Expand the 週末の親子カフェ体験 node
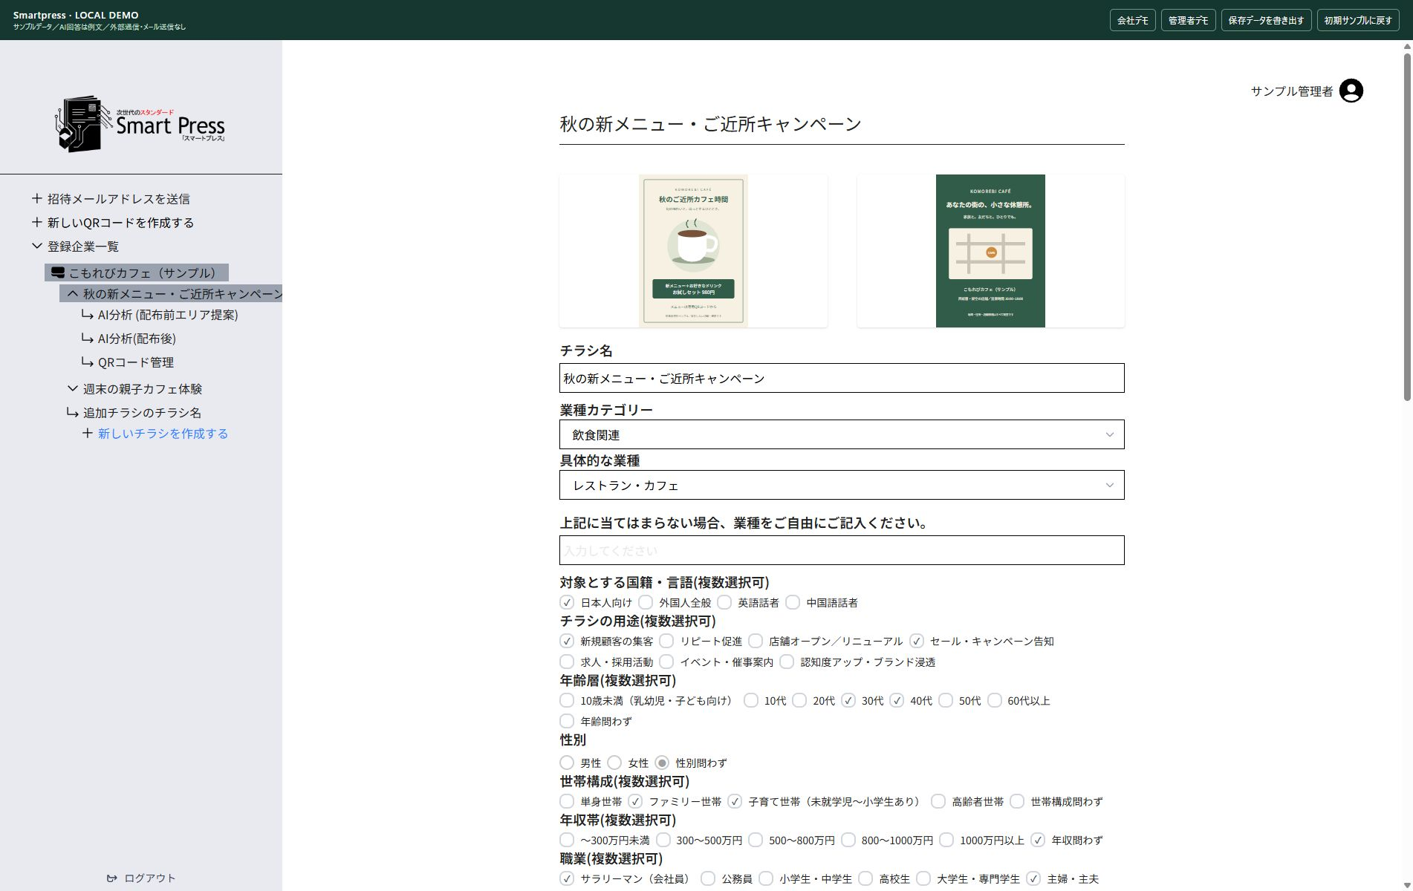Viewport: 1413px width, 891px height. click(x=72, y=388)
